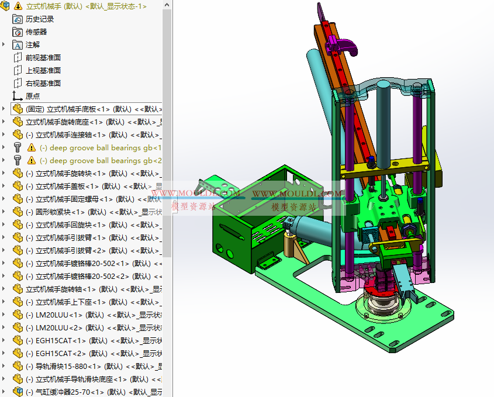Click the blue part icon of 气缸缓冲器25-70<1>
The width and height of the screenshot is (494, 397).
coord(18,392)
